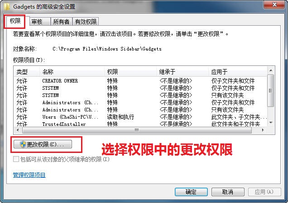This screenshot has width=288, height=203.
Task: Switch to the 所有者 tab
Action: tap(62, 22)
